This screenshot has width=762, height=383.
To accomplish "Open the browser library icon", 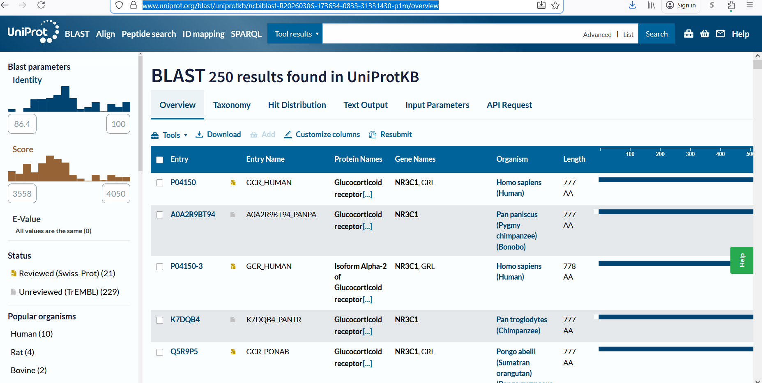I will point(651,5).
